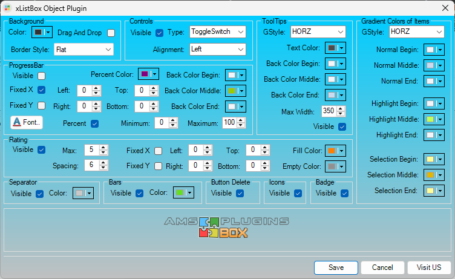Increase the Rating Max spinner value
Viewport: 455px width, 279px height.
105,147
